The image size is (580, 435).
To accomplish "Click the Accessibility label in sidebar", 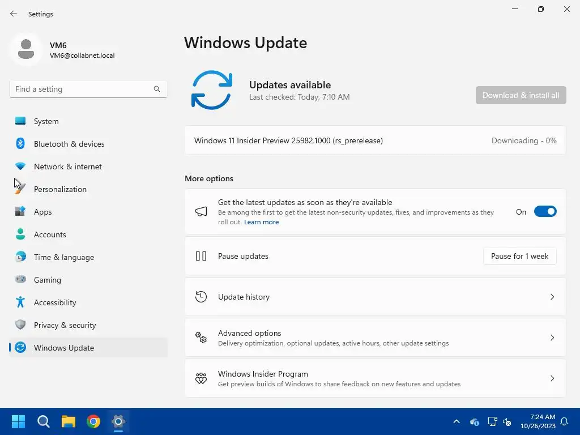I will (x=55, y=302).
